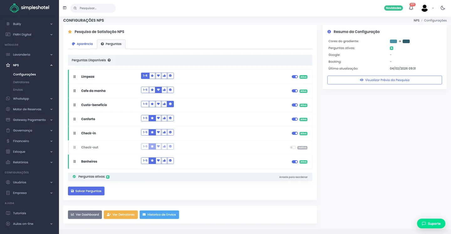The image size is (451, 234).
Task: Collapse the sidebar with the panel icon
Action: pos(65,8)
